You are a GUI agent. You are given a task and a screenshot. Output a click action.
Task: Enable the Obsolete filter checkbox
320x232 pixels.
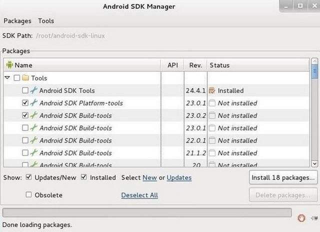pyautogui.click(x=28, y=194)
